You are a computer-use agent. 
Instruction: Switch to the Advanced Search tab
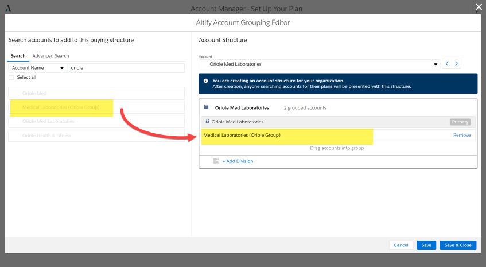point(50,56)
